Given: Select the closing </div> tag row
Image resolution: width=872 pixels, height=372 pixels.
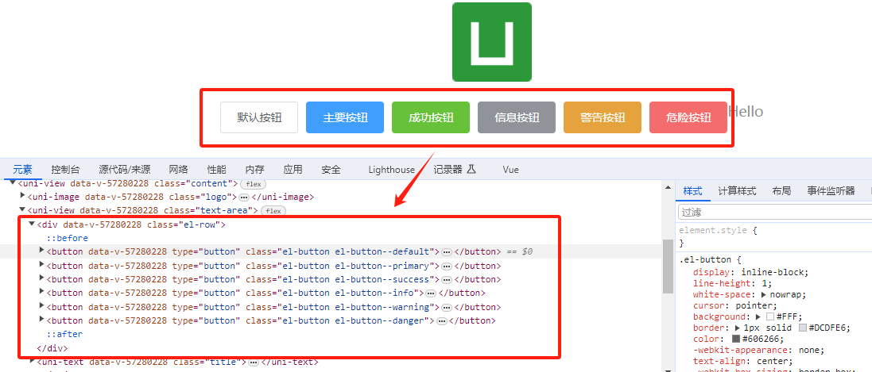Looking at the screenshot, I should pos(52,348).
